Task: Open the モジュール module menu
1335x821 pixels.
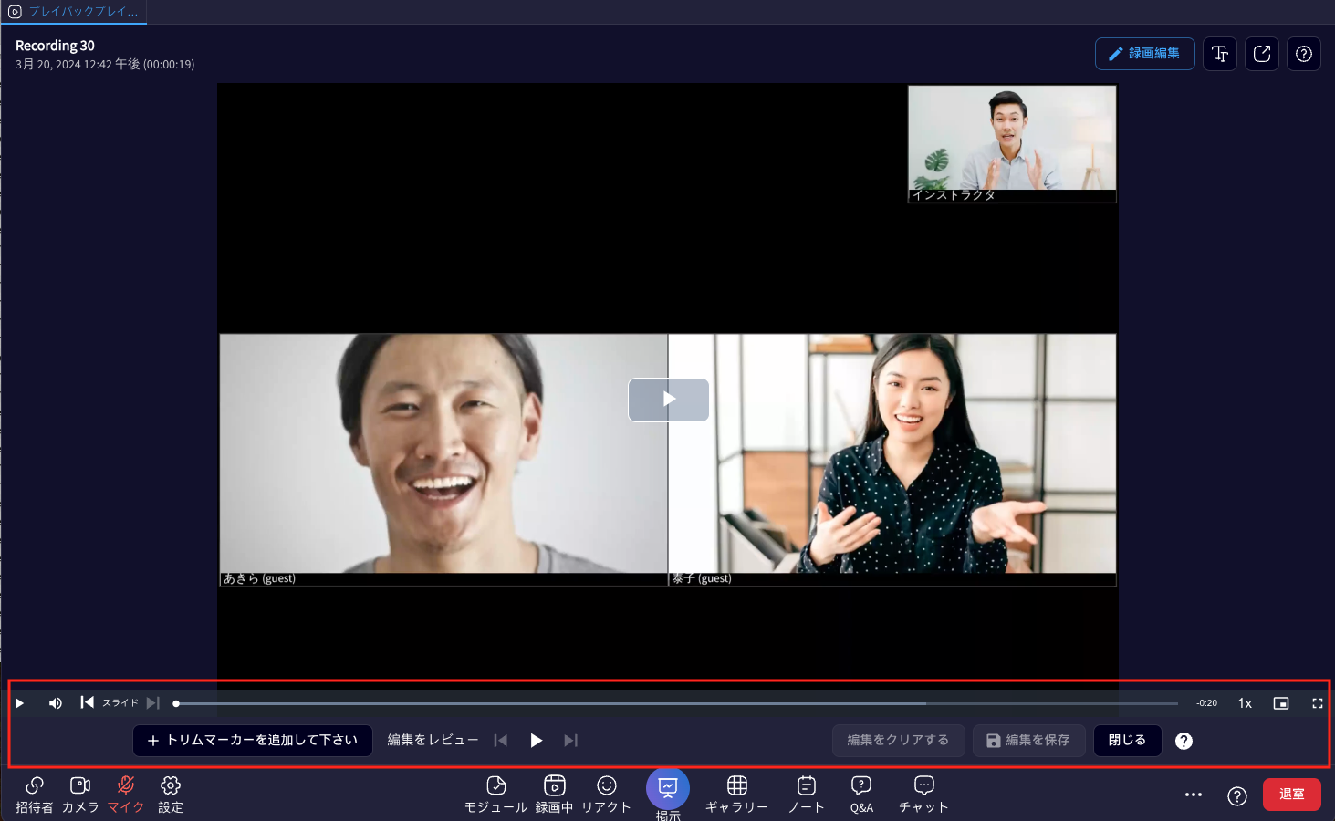Action: coord(496,795)
